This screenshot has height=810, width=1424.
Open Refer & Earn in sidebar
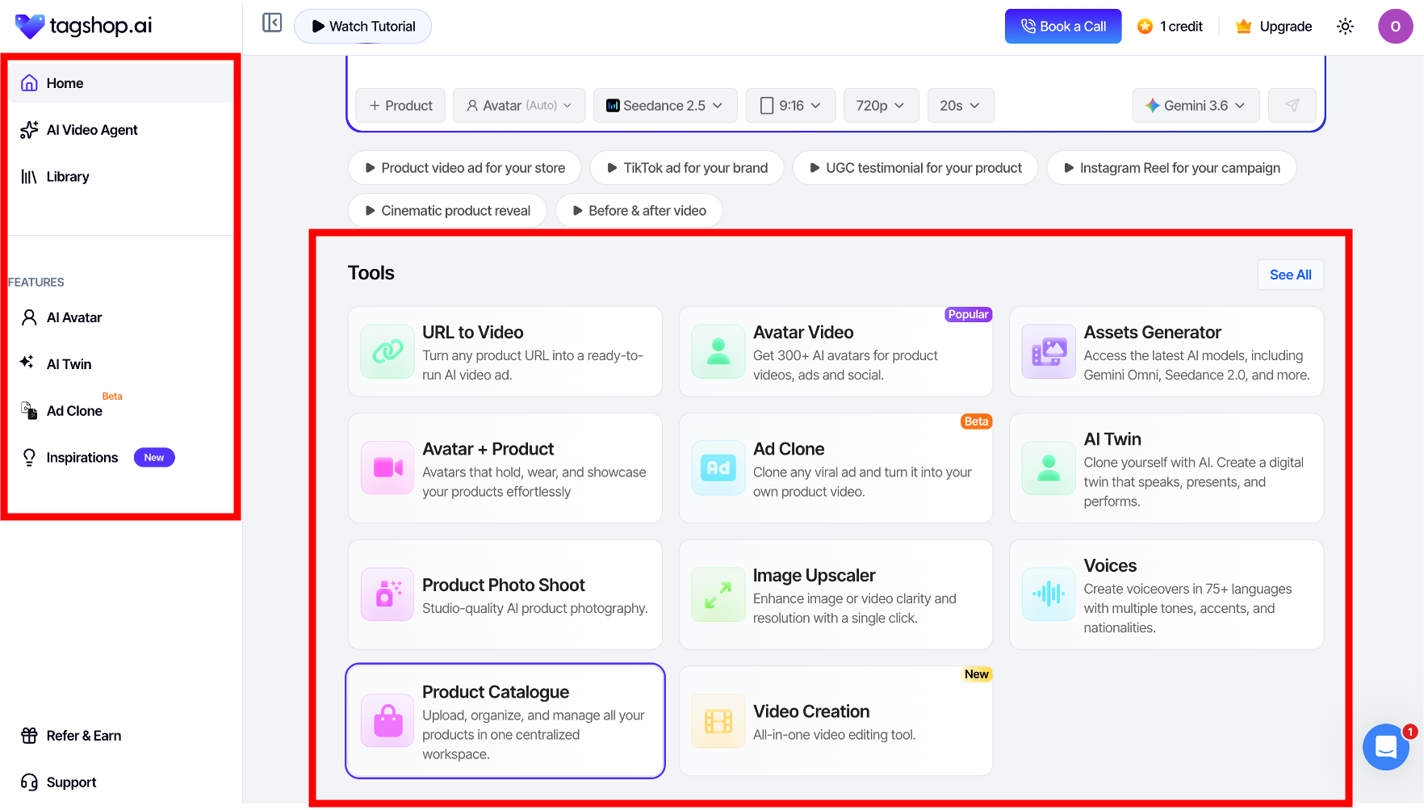[x=121, y=736]
